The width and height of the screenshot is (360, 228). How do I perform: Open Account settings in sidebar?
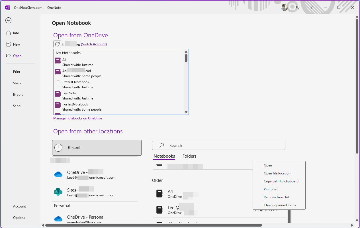(19, 206)
